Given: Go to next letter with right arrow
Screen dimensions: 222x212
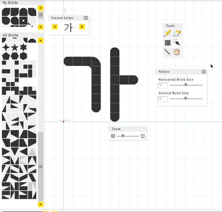Looking at the screenshot, I should point(82,26).
